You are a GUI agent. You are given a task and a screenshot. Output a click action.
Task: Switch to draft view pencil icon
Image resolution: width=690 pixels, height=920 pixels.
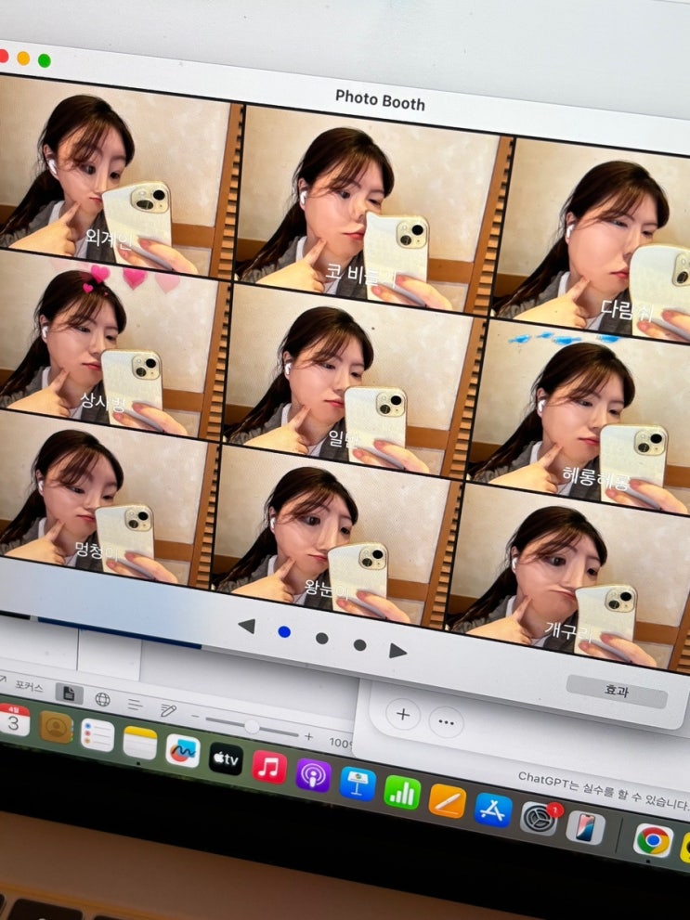point(168,710)
